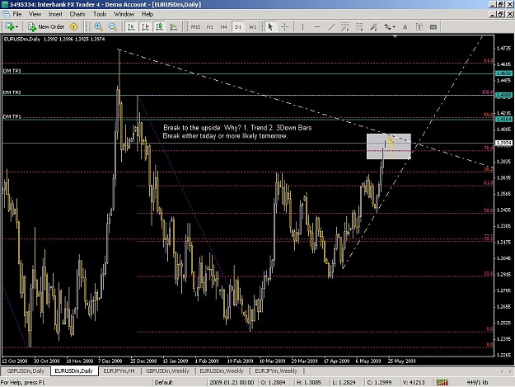Select the horizontal line tool
Viewport: 515px width, 387px height.
(x=317, y=27)
